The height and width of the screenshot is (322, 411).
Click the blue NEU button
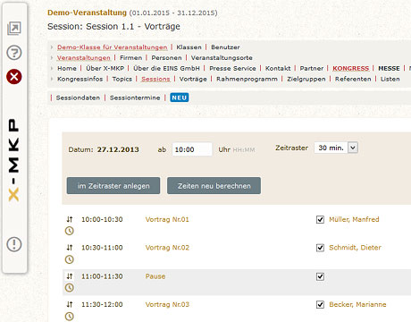[180, 97]
